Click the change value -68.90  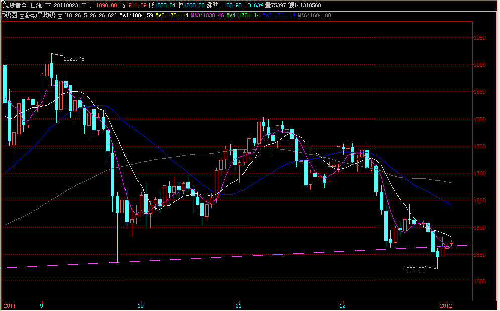tap(233, 5)
